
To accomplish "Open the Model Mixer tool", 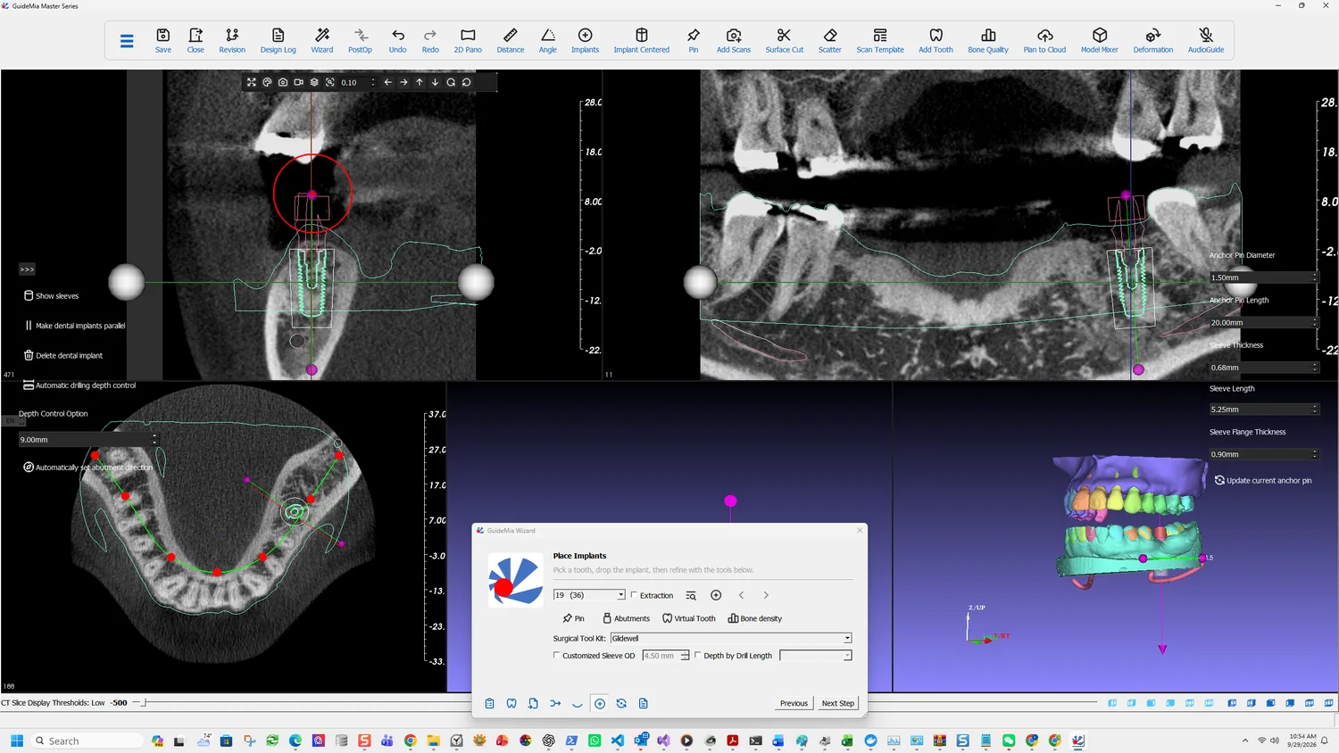I will click(x=1100, y=40).
